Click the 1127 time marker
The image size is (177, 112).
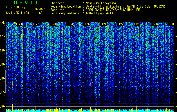(120, 24)
